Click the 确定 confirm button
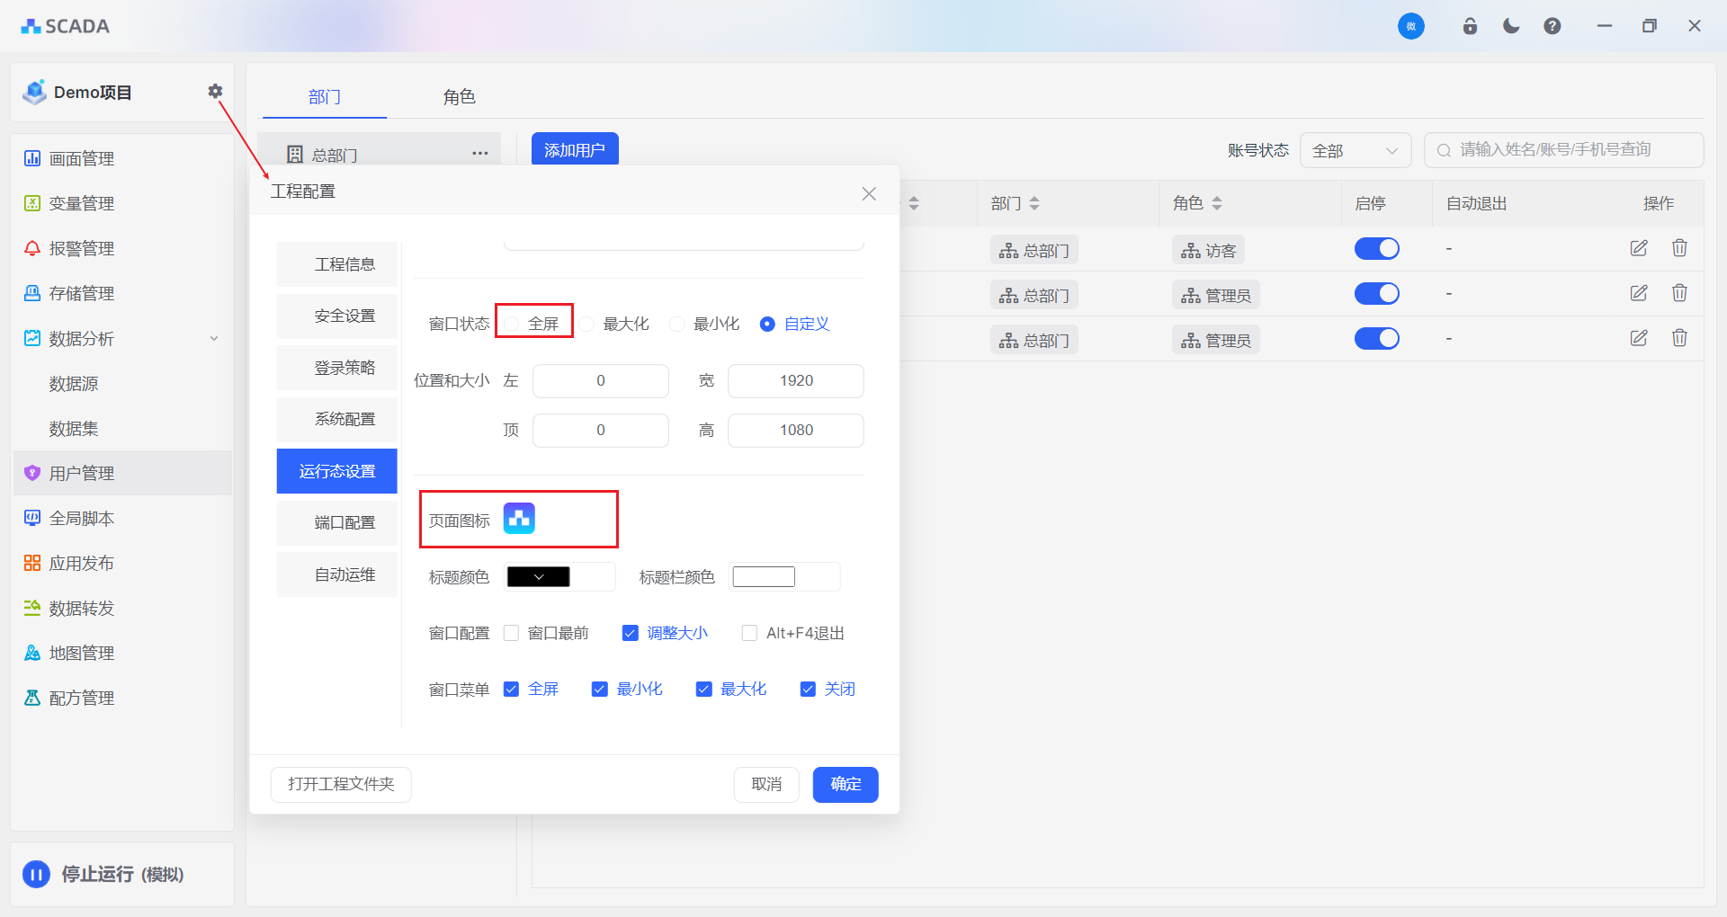The height and width of the screenshot is (917, 1727). 845,784
